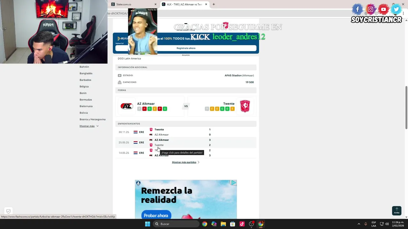408x229 pixels.
Task: Click Twente's grey question-mark form badge
Action: tap(207, 109)
